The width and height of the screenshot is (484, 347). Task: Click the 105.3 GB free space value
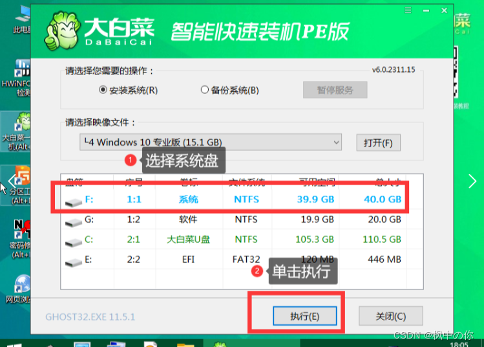tap(315, 240)
